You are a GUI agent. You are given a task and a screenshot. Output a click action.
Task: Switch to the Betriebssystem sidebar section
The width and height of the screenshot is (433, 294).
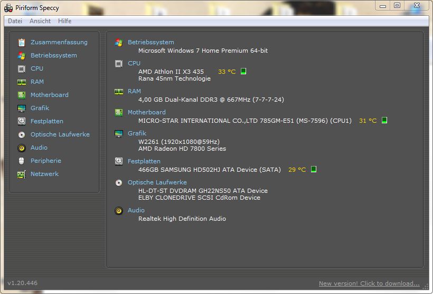[53, 55]
